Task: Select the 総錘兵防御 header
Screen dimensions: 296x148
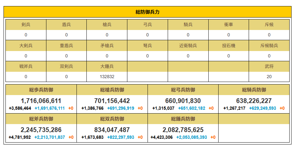Action: coord(183,119)
